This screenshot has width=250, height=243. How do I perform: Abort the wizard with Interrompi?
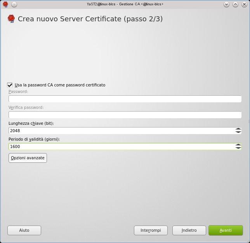(151, 230)
